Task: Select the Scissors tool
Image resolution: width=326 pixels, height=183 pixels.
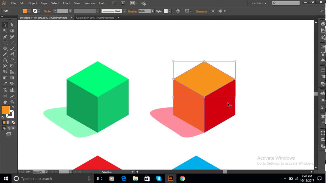Action: point(12,54)
